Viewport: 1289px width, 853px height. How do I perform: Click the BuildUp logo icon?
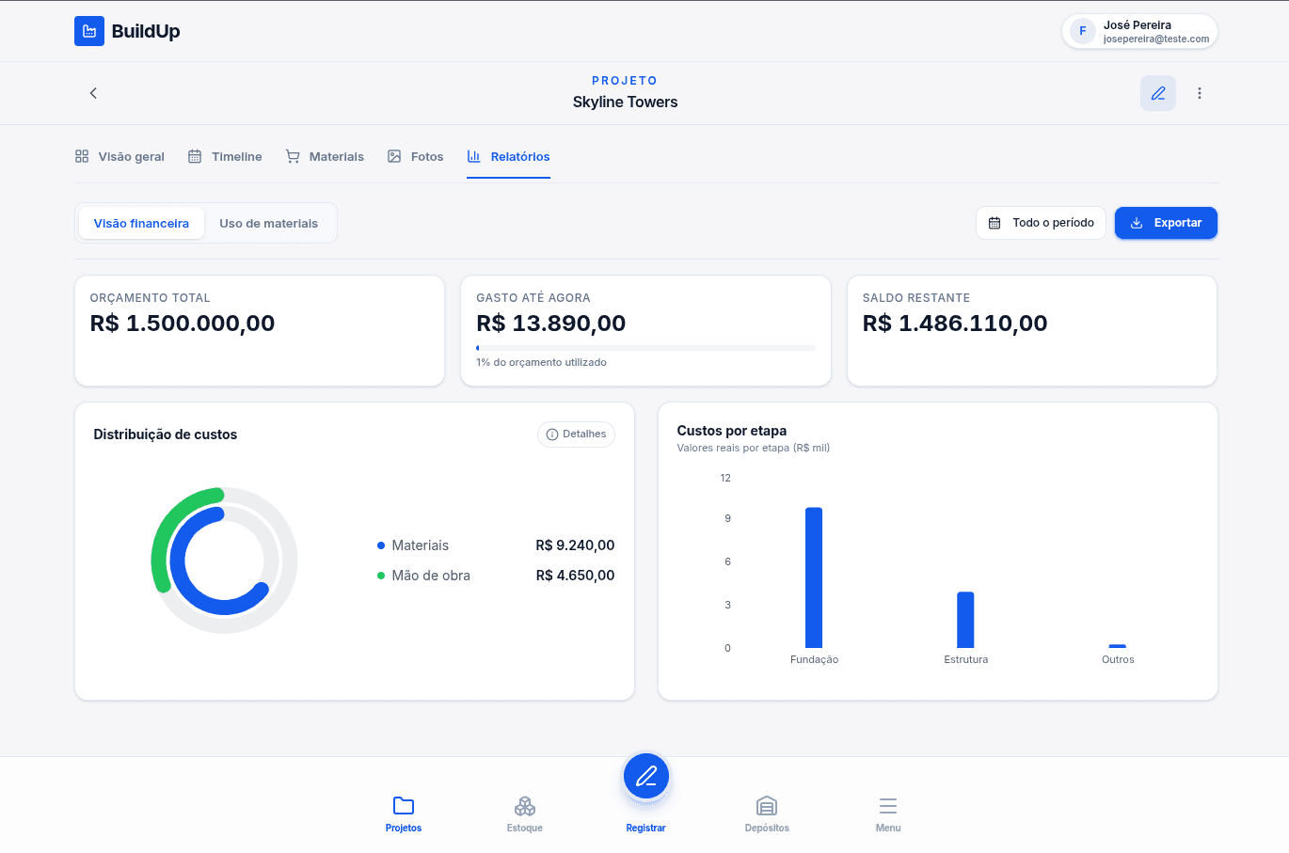coord(88,30)
